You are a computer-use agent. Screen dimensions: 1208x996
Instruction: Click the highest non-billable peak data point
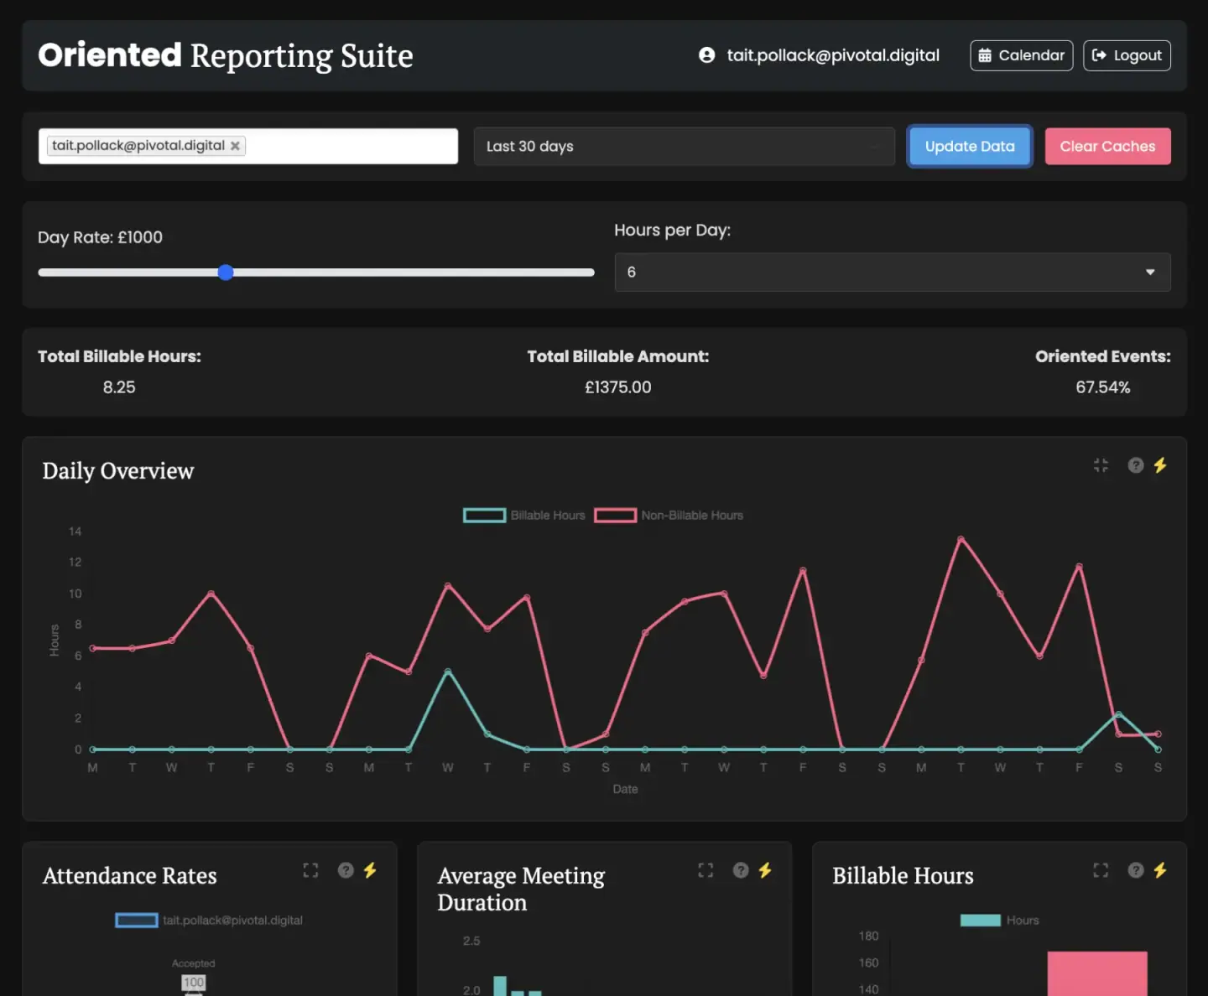coord(961,539)
